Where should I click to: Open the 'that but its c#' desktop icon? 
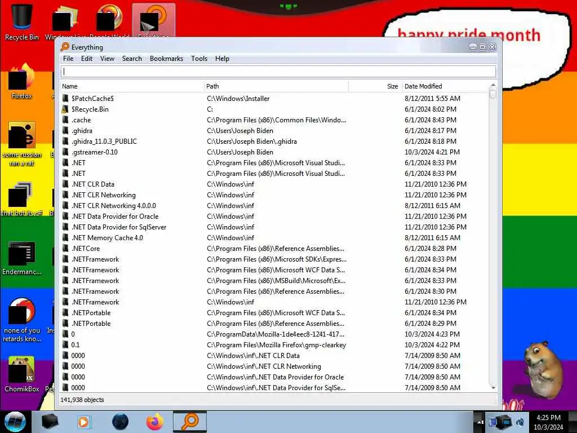22,199
